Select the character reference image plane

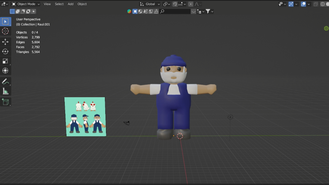tap(85, 116)
